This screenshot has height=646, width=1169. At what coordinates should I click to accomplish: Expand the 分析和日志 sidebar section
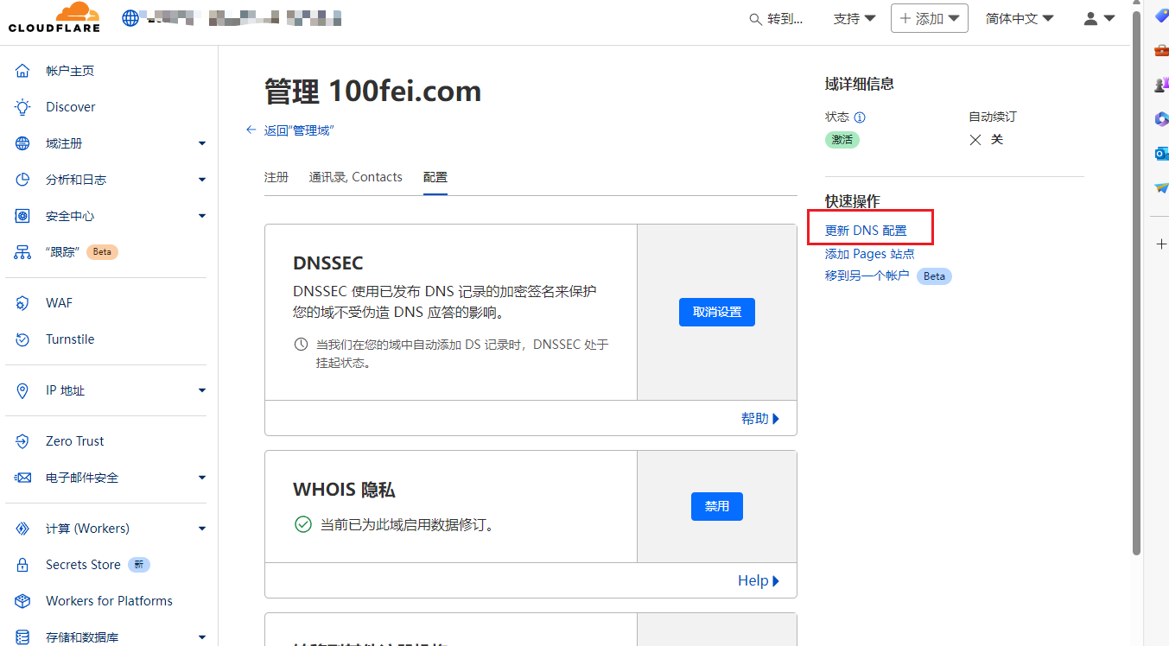[x=202, y=180]
